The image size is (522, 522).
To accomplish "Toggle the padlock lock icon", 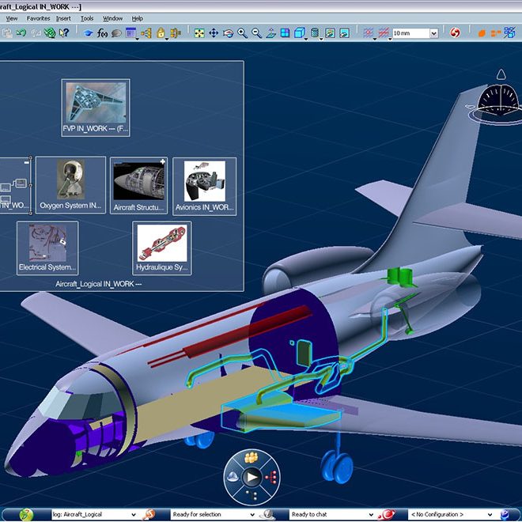I will point(161,33).
